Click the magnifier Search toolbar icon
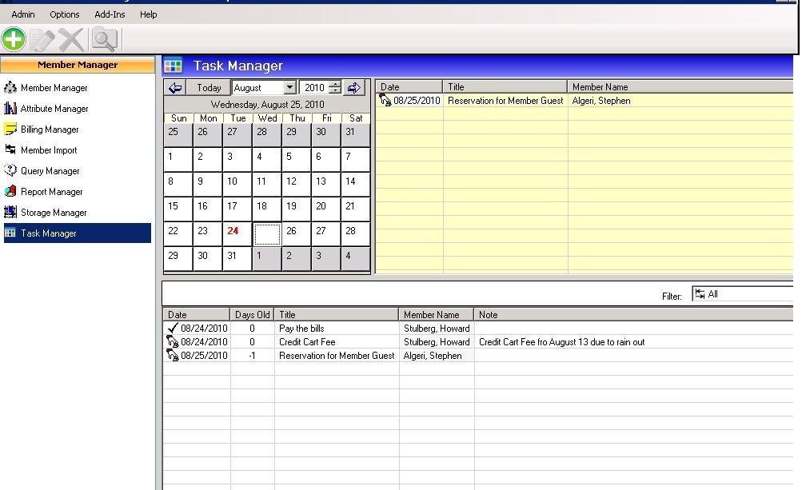This screenshot has width=802, height=490. click(105, 40)
